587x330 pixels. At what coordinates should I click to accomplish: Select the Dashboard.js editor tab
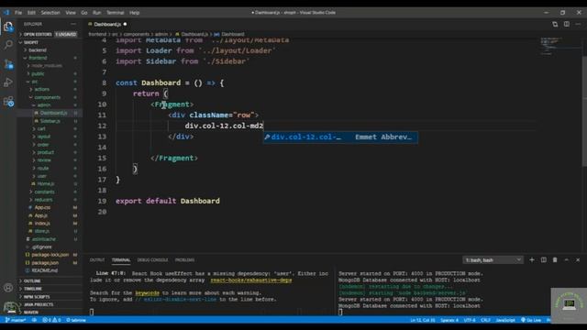pyautogui.click(x=107, y=25)
